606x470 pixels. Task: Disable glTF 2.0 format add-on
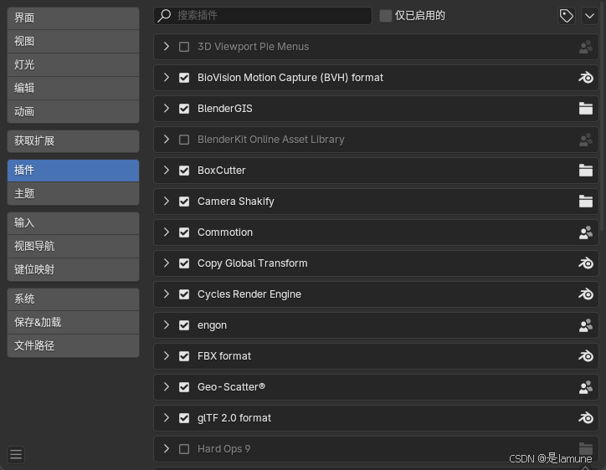pyautogui.click(x=184, y=418)
